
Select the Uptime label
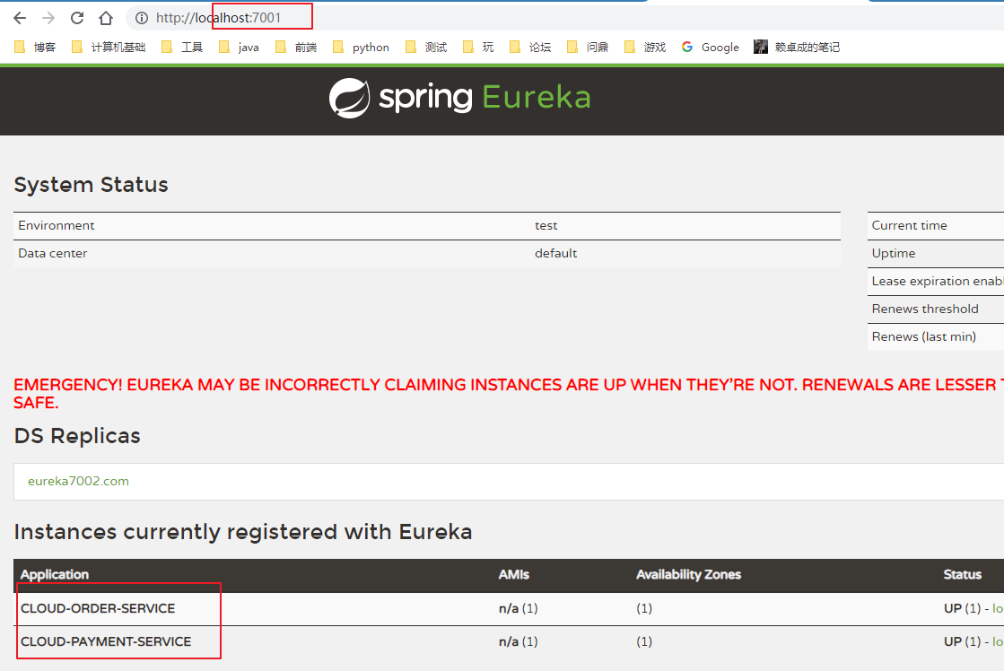point(894,253)
